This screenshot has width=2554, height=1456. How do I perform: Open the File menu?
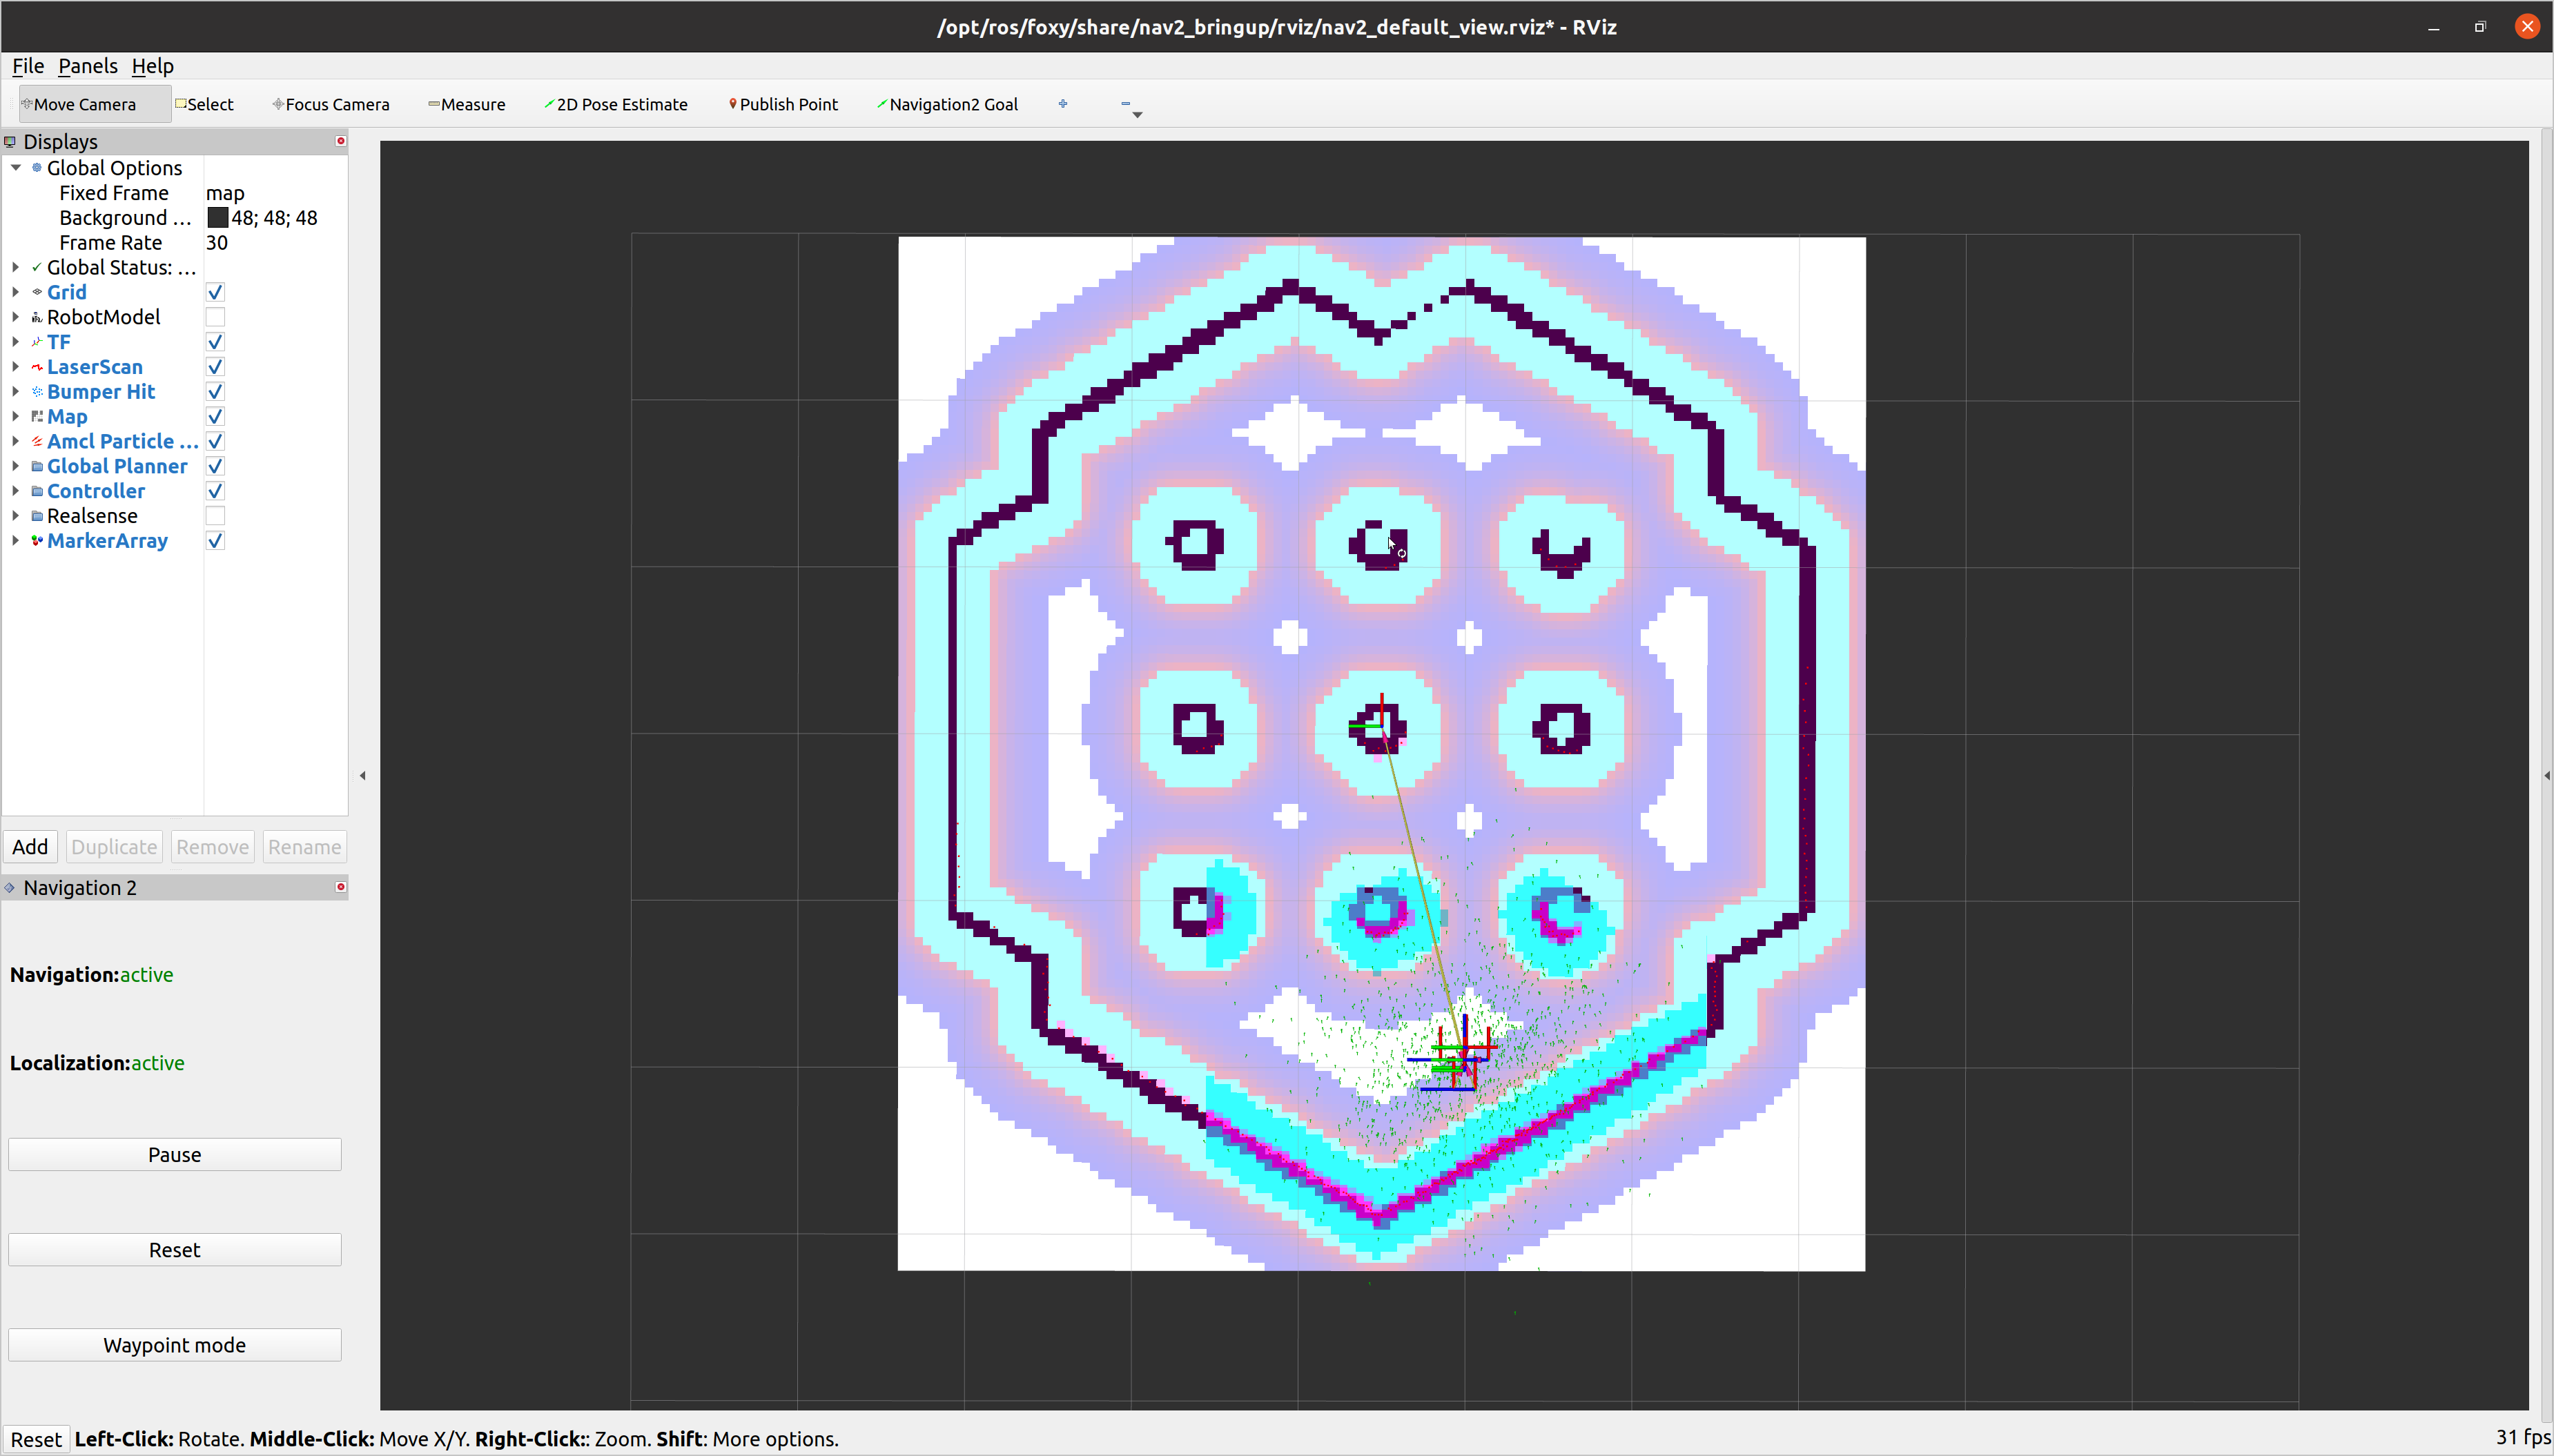(x=27, y=65)
